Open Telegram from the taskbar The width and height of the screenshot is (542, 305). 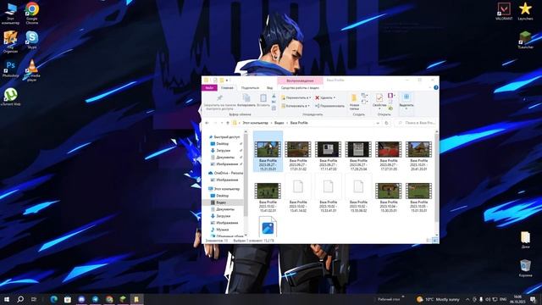pyautogui.click(x=96, y=299)
